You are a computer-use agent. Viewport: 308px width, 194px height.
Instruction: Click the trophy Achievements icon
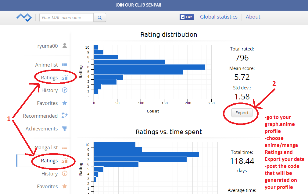coord(64,129)
